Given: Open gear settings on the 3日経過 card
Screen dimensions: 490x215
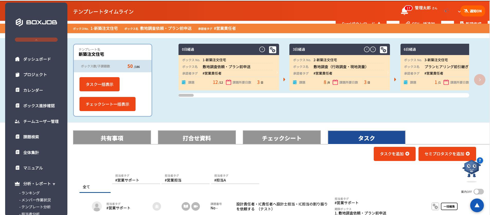Looking at the screenshot, I should click(x=383, y=50).
